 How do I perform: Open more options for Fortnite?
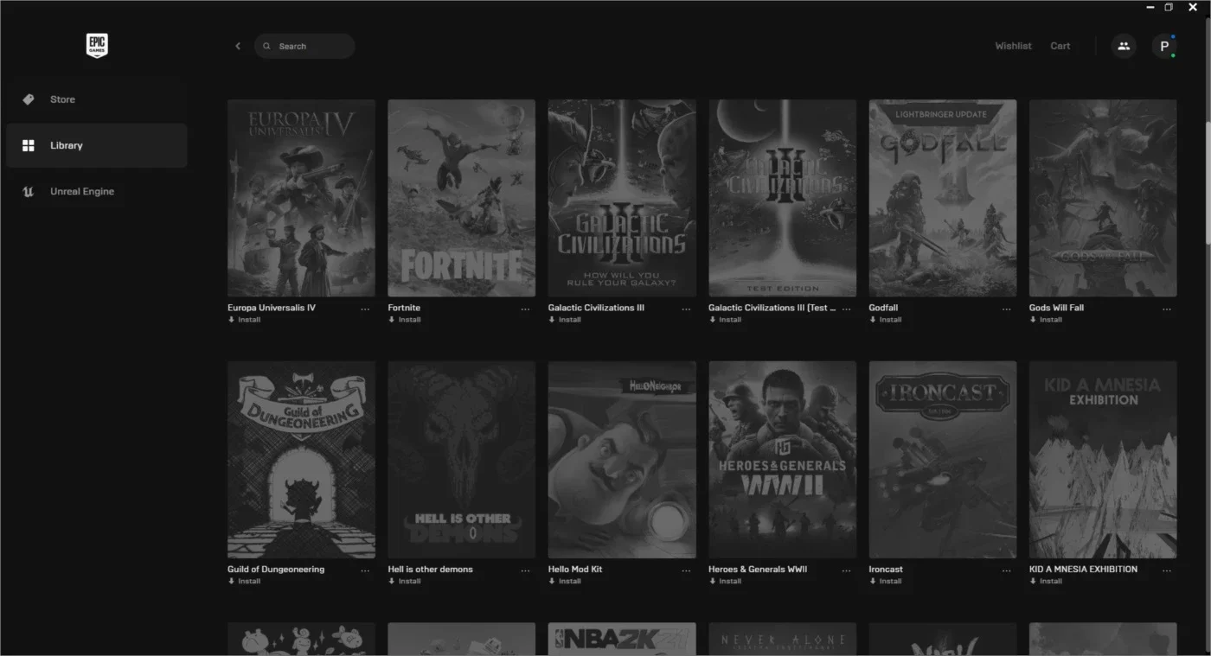[x=525, y=309]
